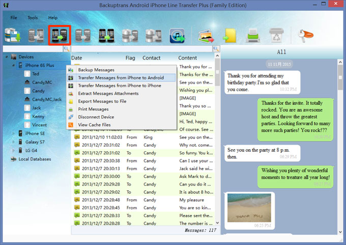The height and width of the screenshot is (245, 346).
Task: Select the 'Why not. come...' message row
Action: pos(143,145)
